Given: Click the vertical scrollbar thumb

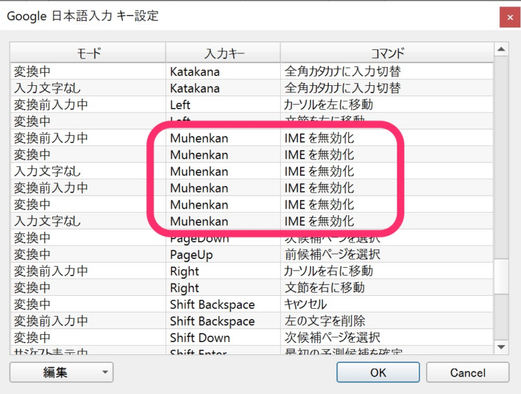Looking at the screenshot, I should 501,276.
